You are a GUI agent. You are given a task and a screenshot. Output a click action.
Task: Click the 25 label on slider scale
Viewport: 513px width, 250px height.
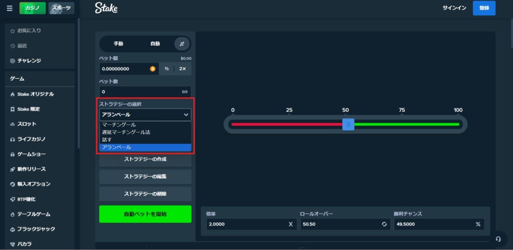(289, 110)
